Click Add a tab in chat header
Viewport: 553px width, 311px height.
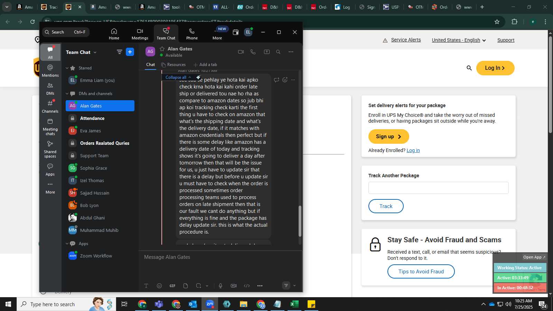(205, 65)
